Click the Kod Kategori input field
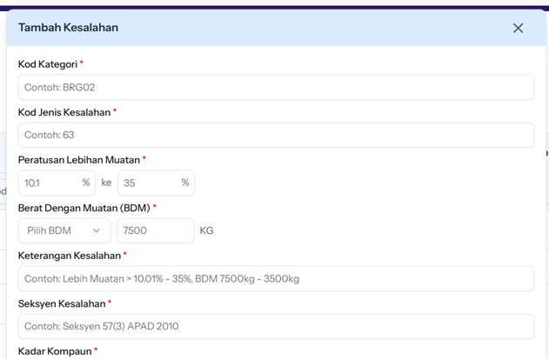The height and width of the screenshot is (359, 549). [x=275, y=87]
